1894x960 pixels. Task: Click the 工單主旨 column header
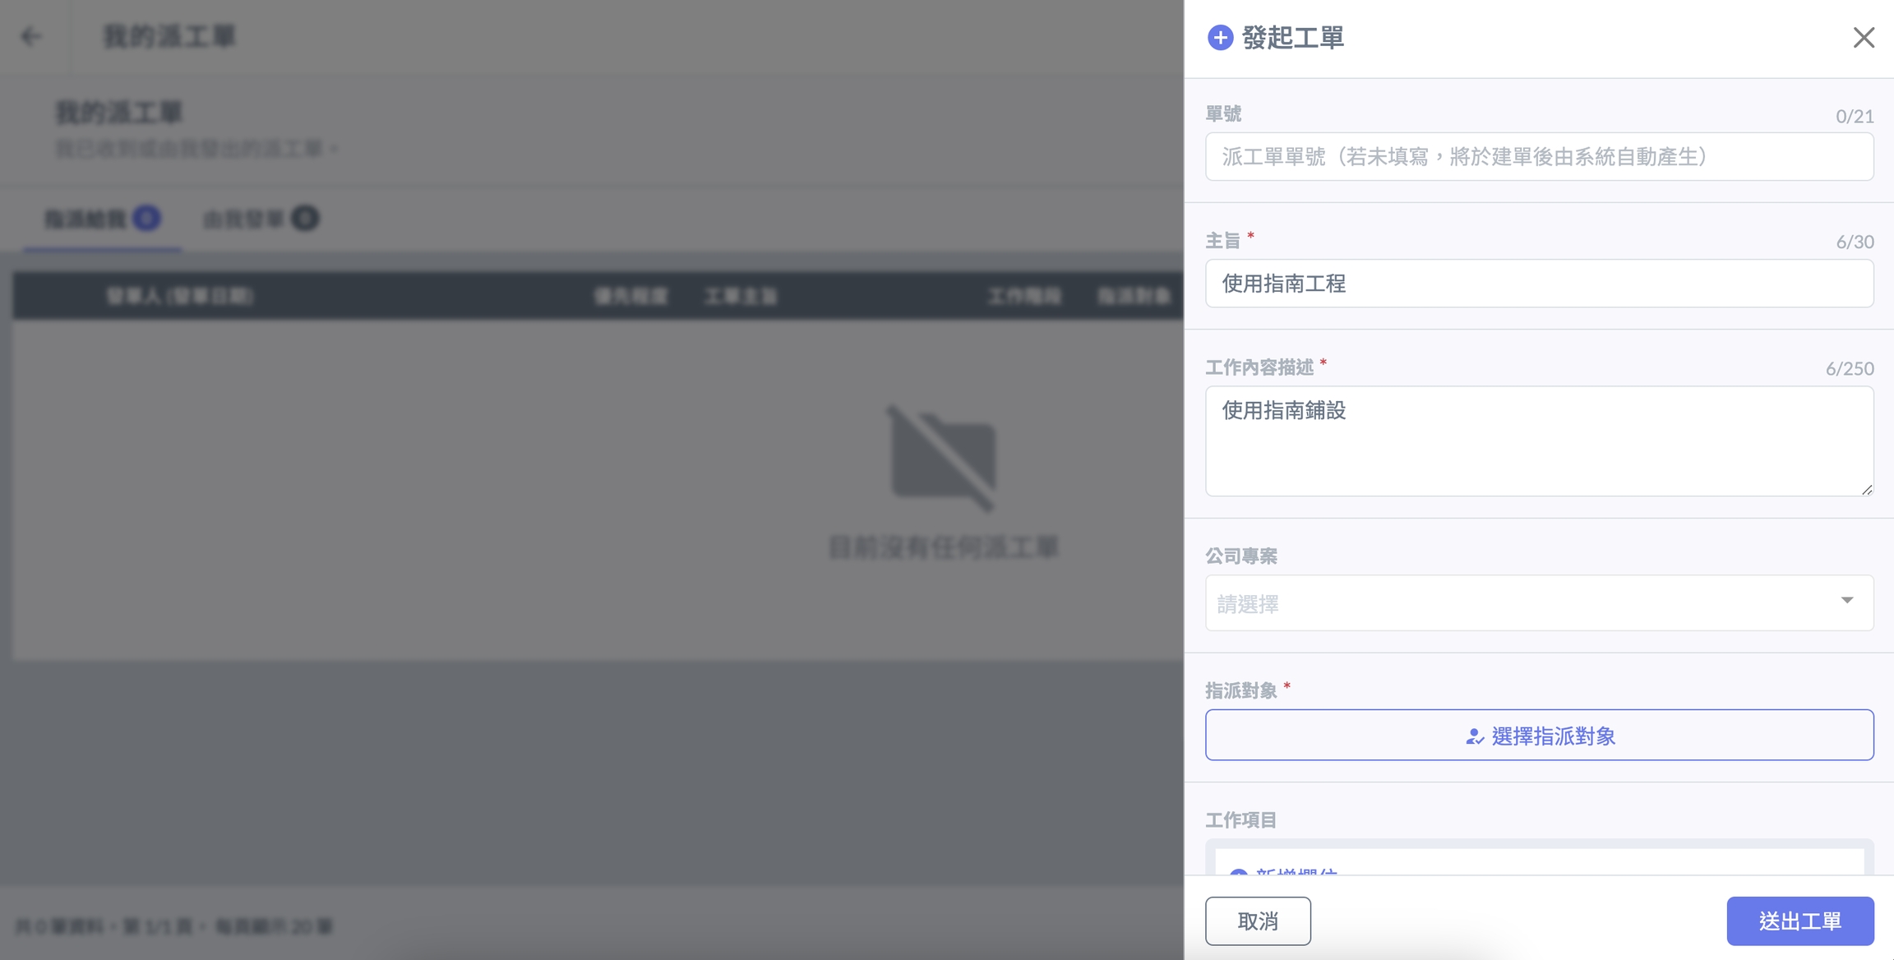pos(741,296)
